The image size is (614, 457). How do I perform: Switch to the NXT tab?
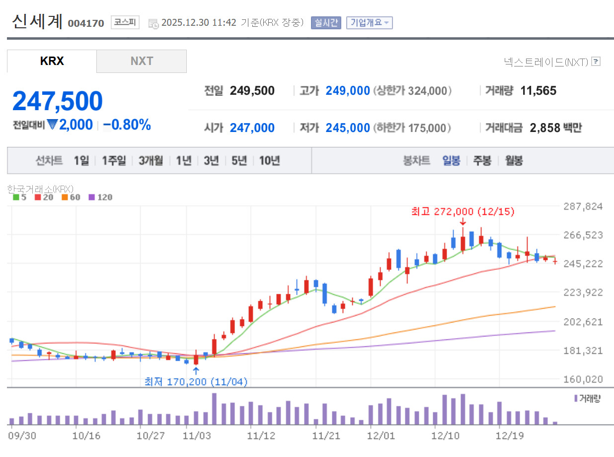pyautogui.click(x=142, y=61)
